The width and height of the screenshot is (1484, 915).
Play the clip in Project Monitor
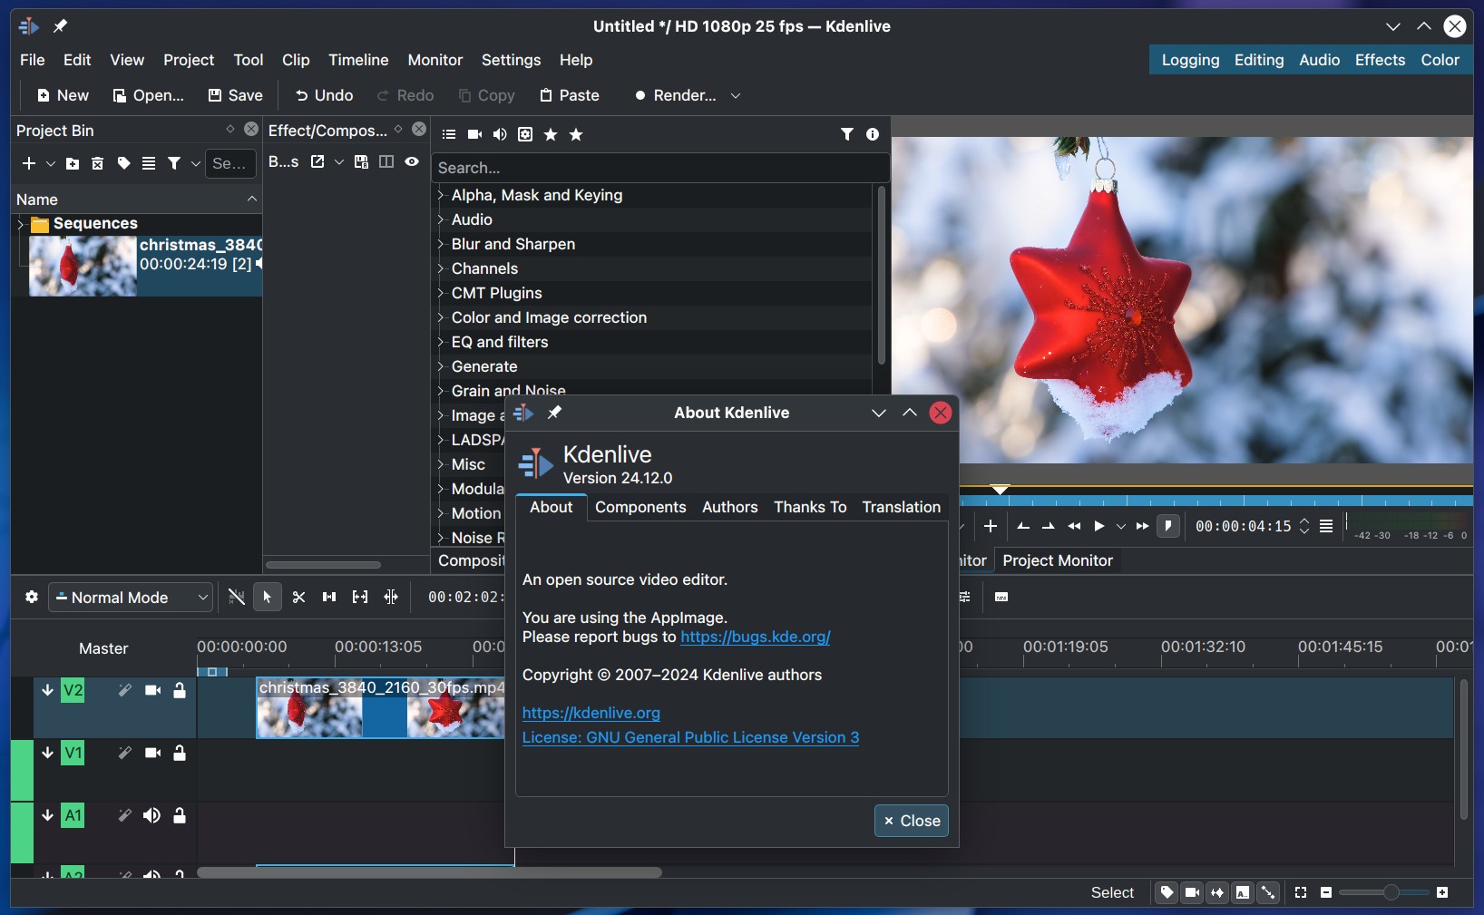pos(1099,526)
